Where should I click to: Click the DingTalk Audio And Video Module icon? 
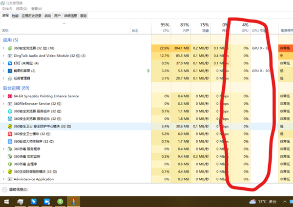10,56
